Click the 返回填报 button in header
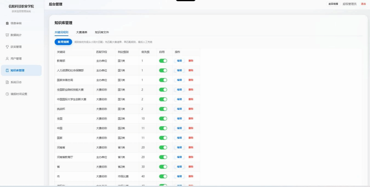This screenshot has height=187, width=370. point(333,4)
